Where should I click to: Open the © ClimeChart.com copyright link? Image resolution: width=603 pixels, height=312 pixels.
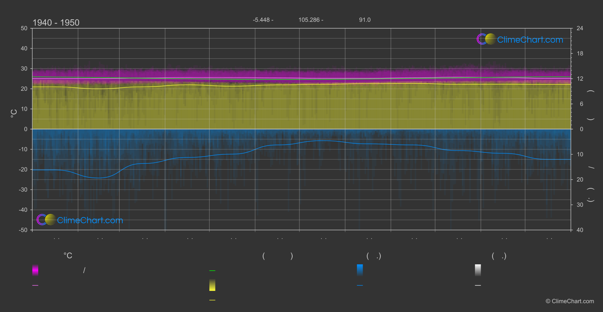click(x=570, y=301)
